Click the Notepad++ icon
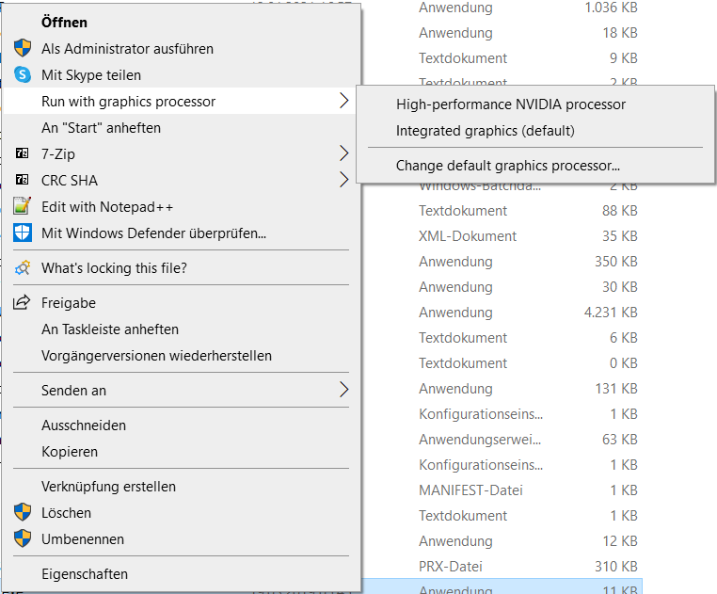This screenshot has height=594, width=717. click(22, 206)
